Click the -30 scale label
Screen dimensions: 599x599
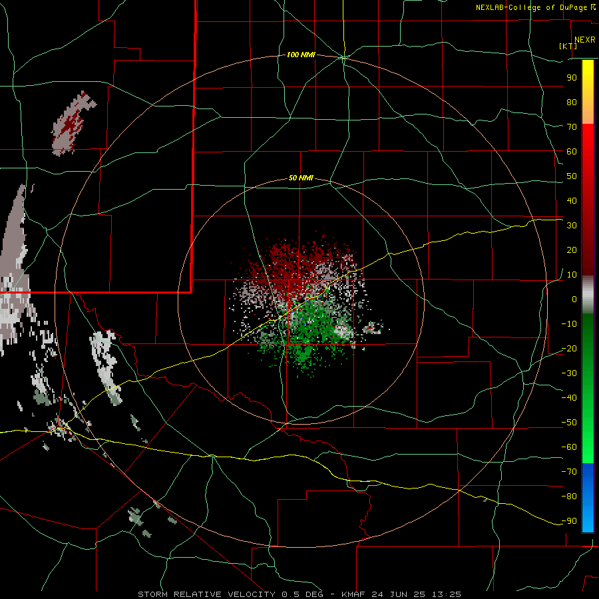click(569, 373)
